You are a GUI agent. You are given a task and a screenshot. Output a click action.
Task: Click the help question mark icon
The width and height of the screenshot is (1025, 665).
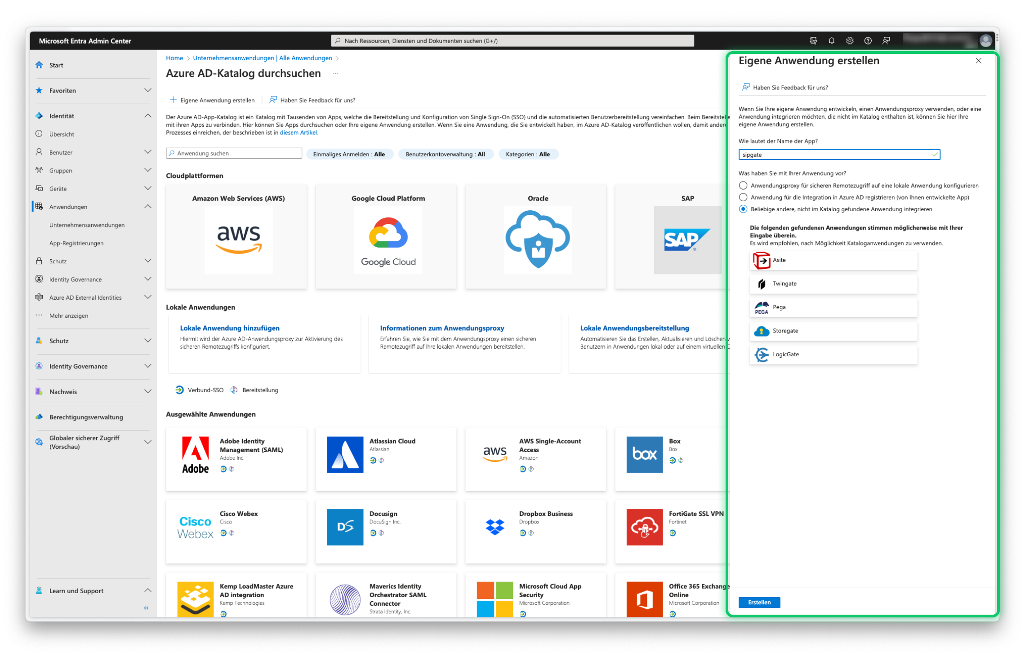click(868, 40)
